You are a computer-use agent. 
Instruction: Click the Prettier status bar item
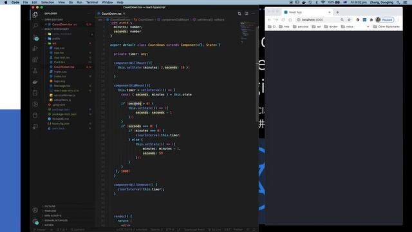238,229
